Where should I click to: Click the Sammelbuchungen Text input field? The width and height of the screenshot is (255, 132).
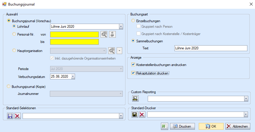tap(211, 48)
